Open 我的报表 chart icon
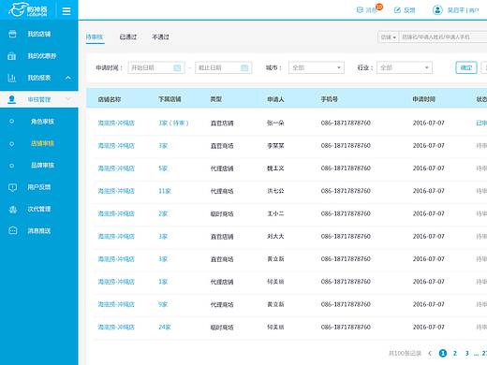Screen dimensions: 487x365 pos(12,78)
